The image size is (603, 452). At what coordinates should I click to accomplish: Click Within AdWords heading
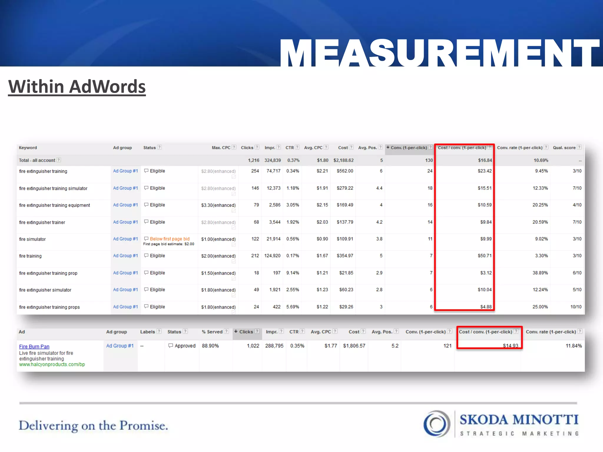77,87
